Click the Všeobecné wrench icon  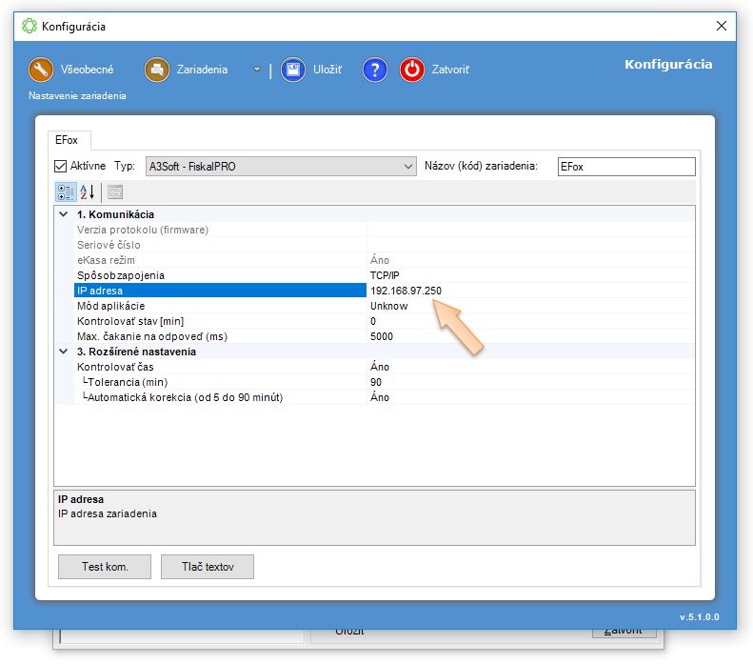coord(41,70)
